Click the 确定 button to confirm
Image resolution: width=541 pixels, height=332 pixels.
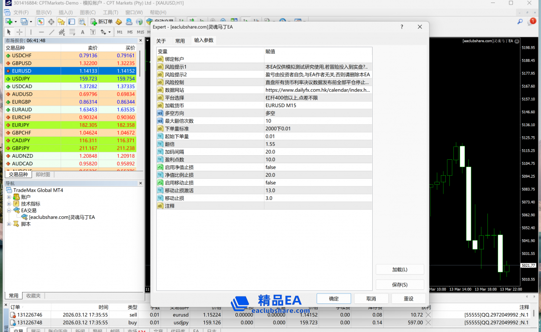tap(334, 298)
